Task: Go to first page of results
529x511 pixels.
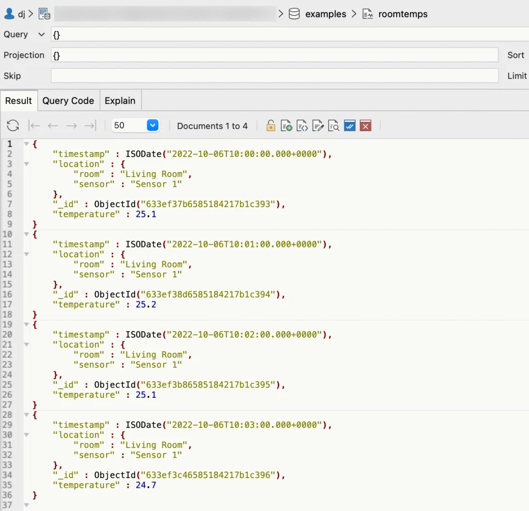Action: [35, 126]
